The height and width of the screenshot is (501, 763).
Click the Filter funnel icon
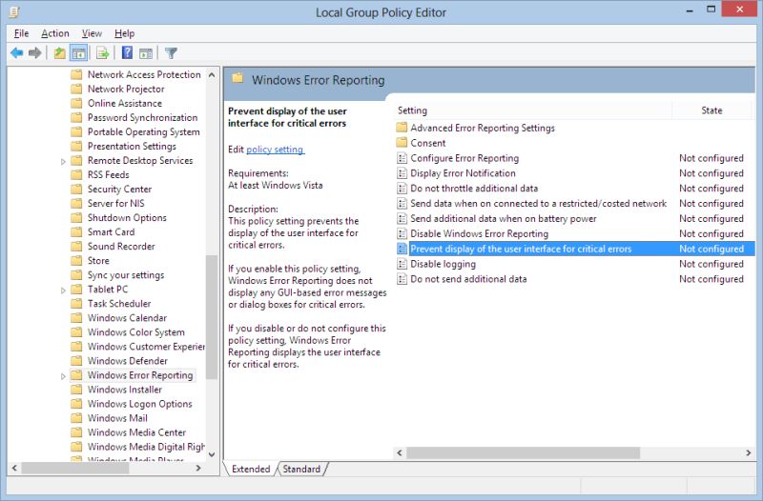[x=171, y=53]
